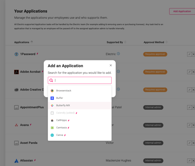
Task: Choose Butterfly MX in the list
Action: coord(63,105)
